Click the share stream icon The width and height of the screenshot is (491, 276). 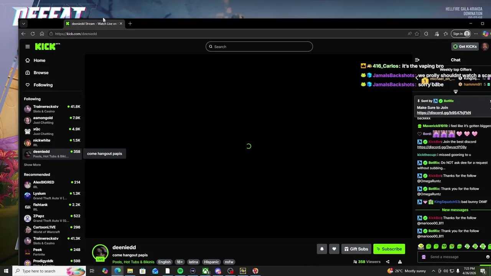click(x=387, y=262)
